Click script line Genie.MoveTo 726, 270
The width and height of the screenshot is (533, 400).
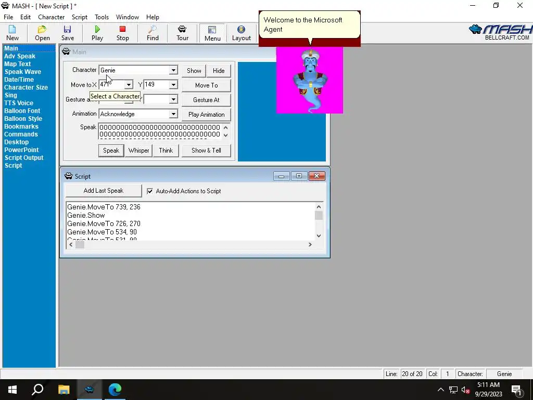tap(104, 223)
